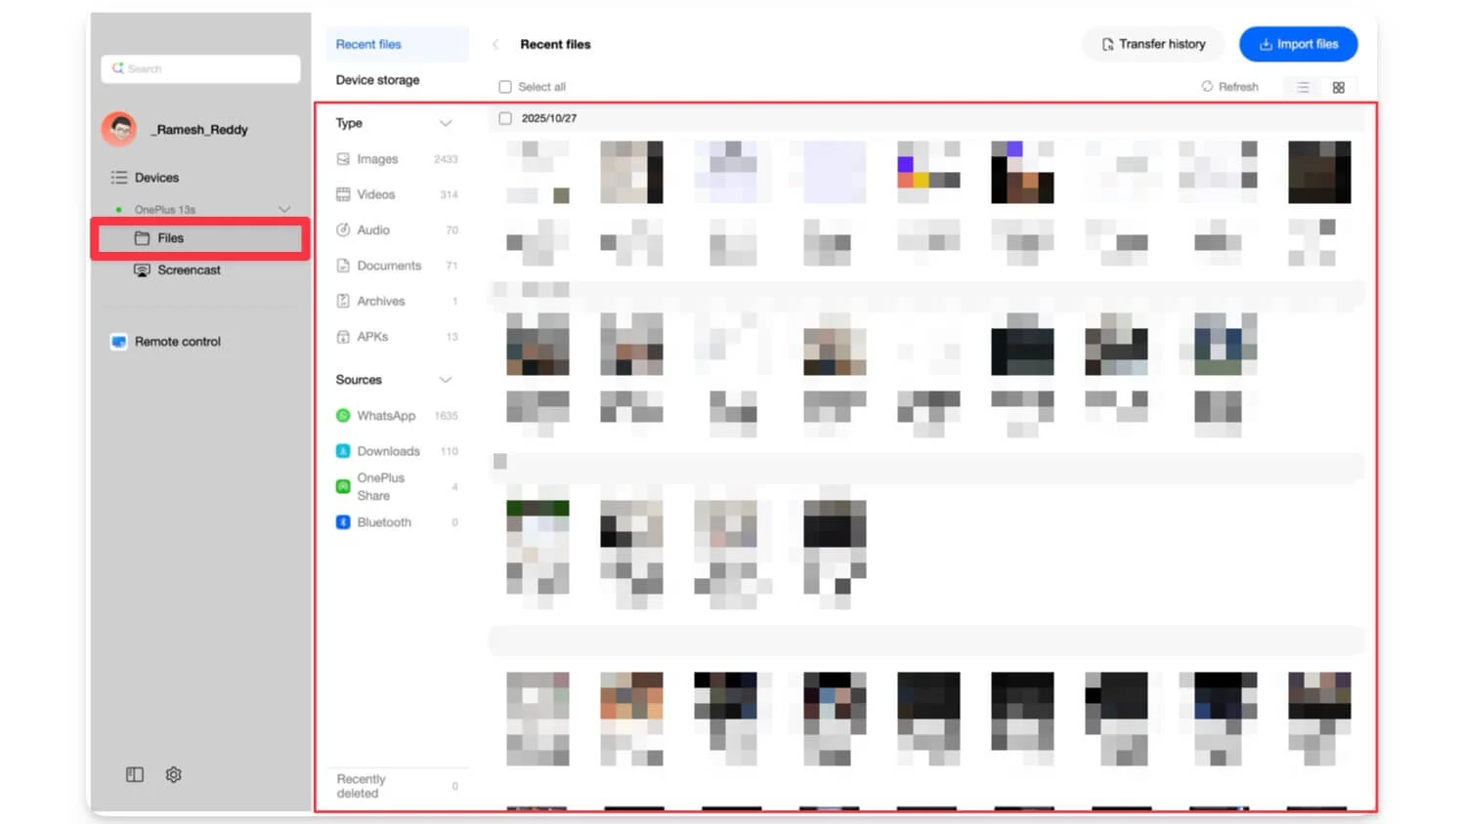Screen dimensions: 1463x824
Task: Open the Images category in Type panel
Action: [x=377, y=158]
